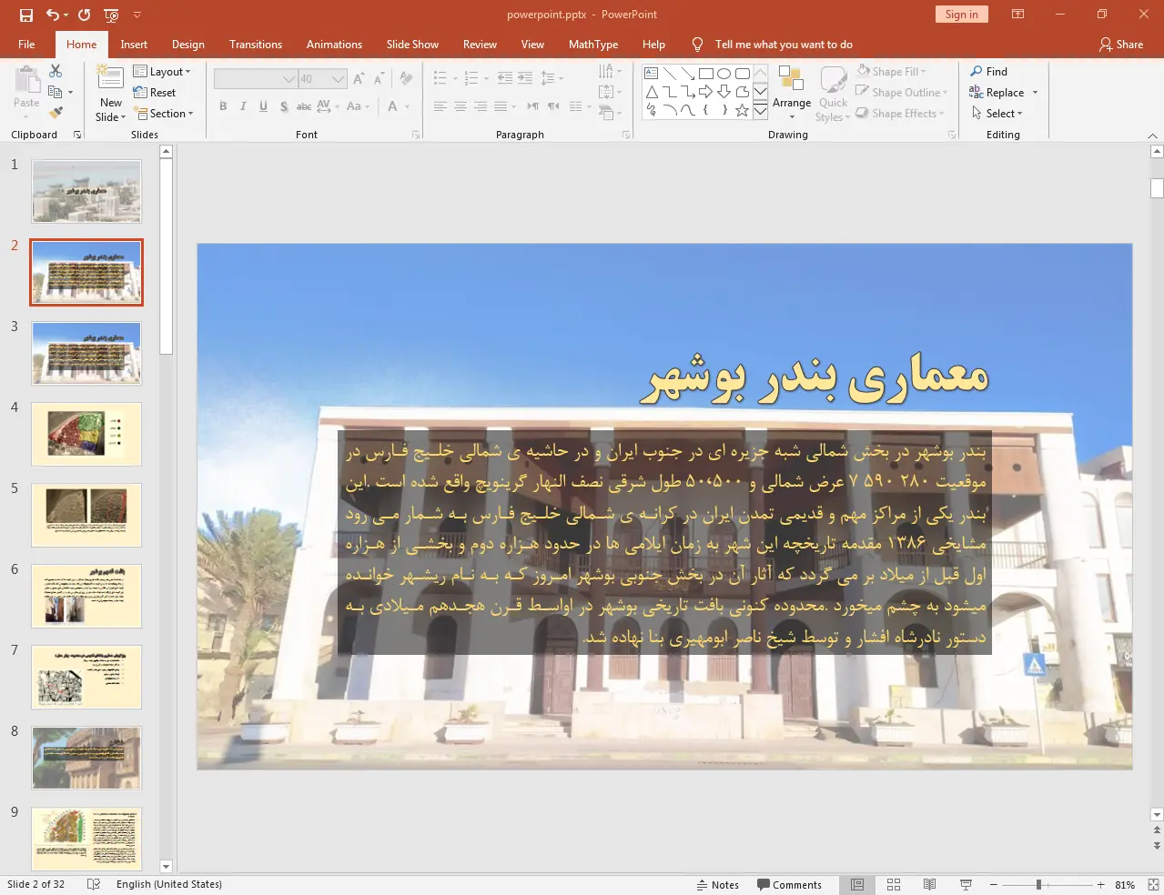Toggle text shadow formatting

[x=284, y=106]
